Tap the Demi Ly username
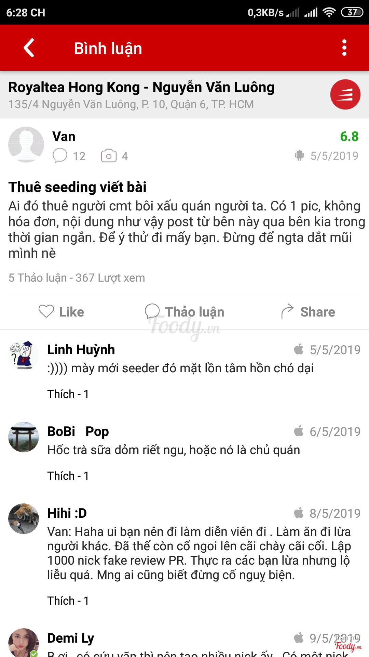This screenshot has height=657, width=369. pos(71,638)
